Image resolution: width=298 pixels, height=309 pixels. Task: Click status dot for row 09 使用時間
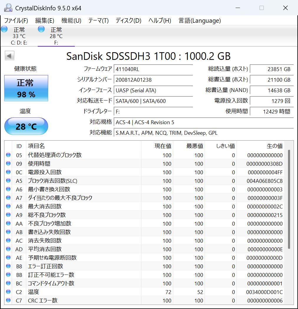pos(8,163)
